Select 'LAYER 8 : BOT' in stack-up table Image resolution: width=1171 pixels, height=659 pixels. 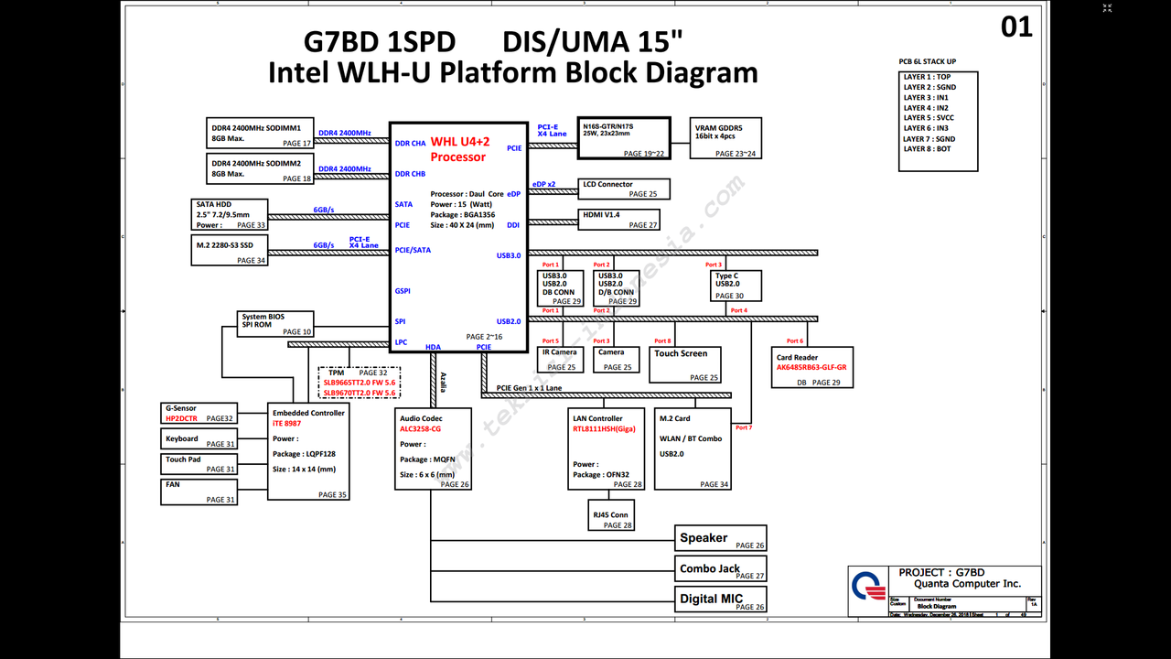coord(927,148)
